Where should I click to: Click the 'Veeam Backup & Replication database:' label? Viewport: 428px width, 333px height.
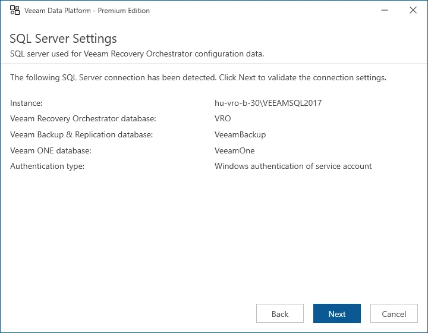[x=81, y=135]
